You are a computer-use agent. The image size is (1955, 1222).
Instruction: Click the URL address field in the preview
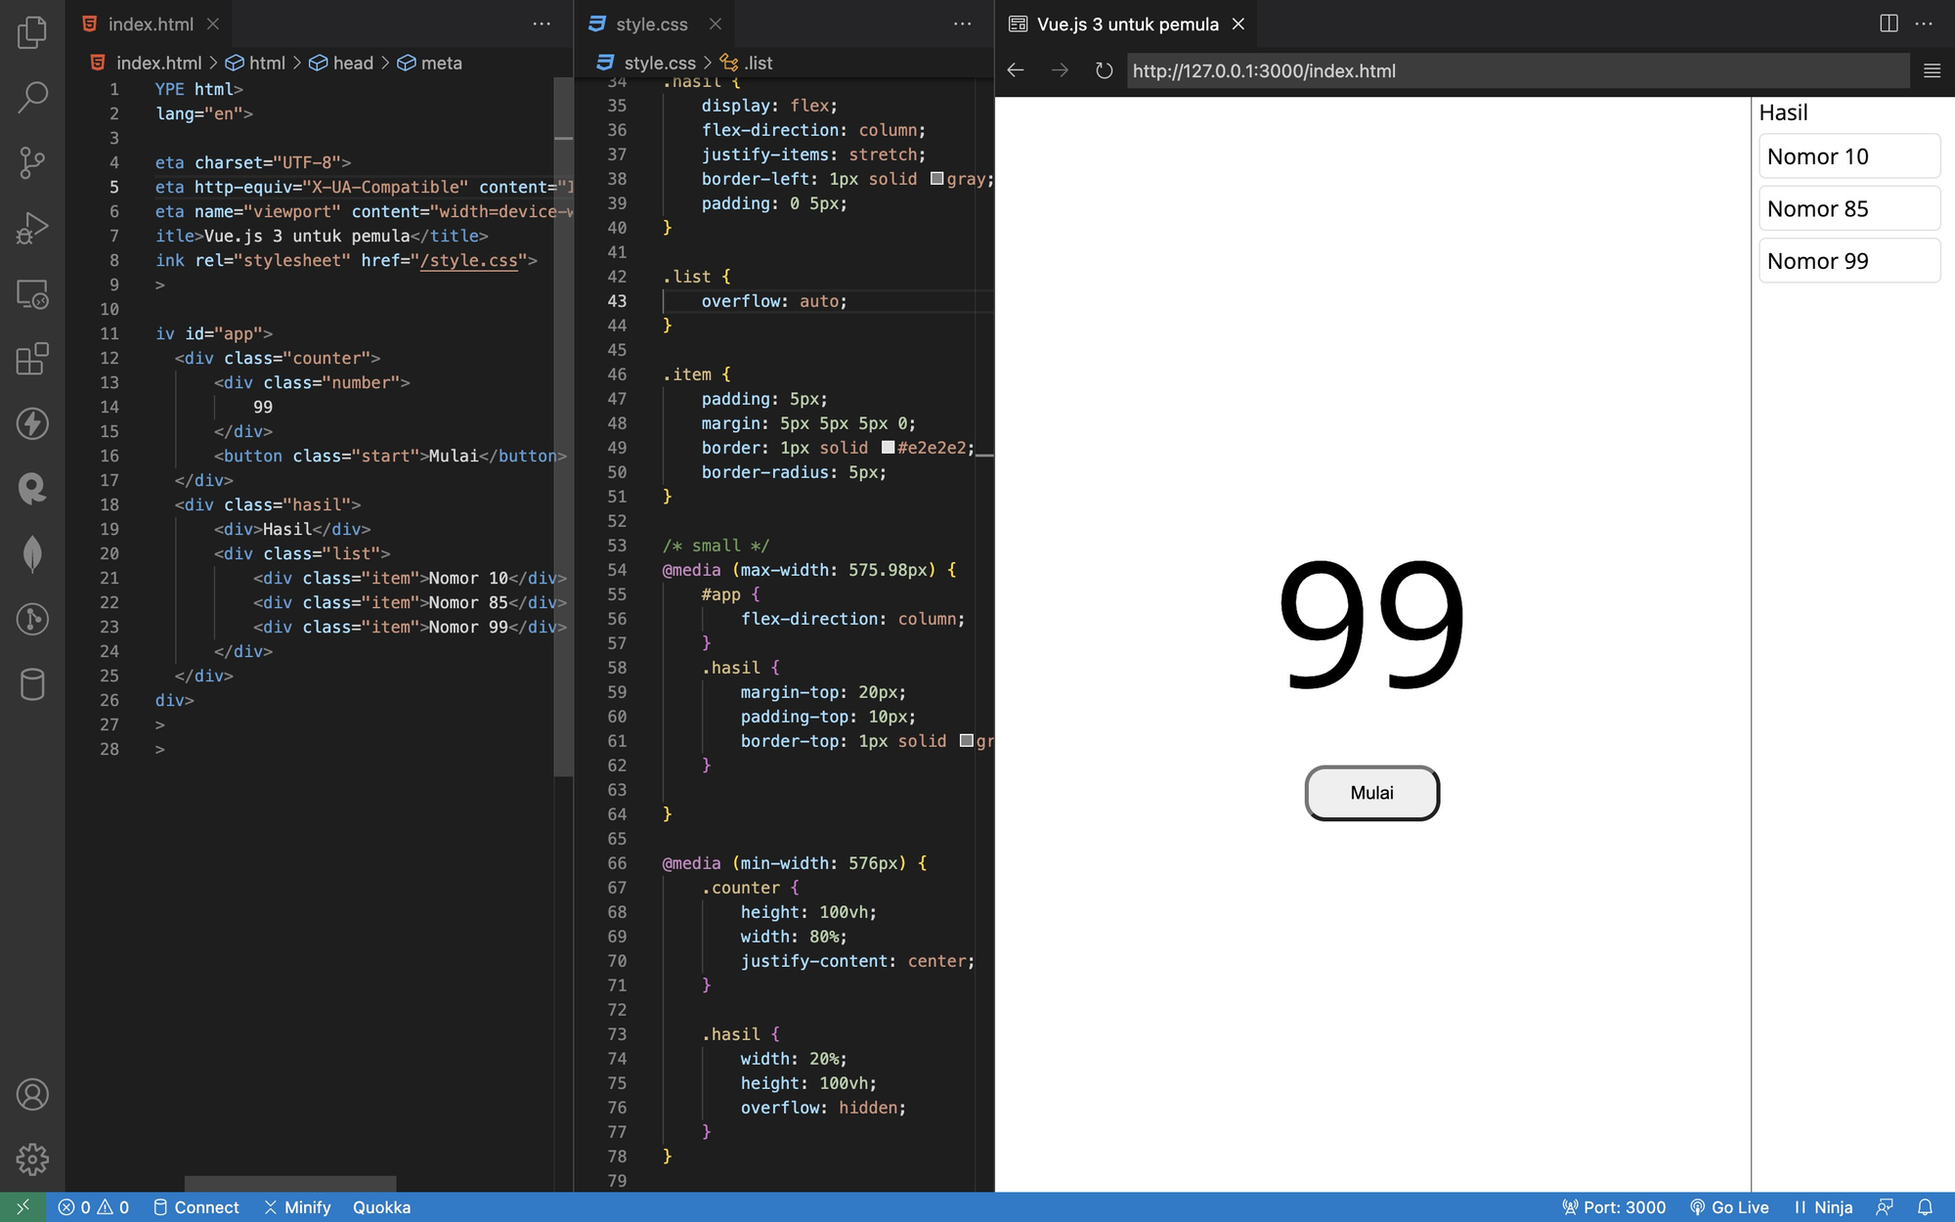point(1518,70)
